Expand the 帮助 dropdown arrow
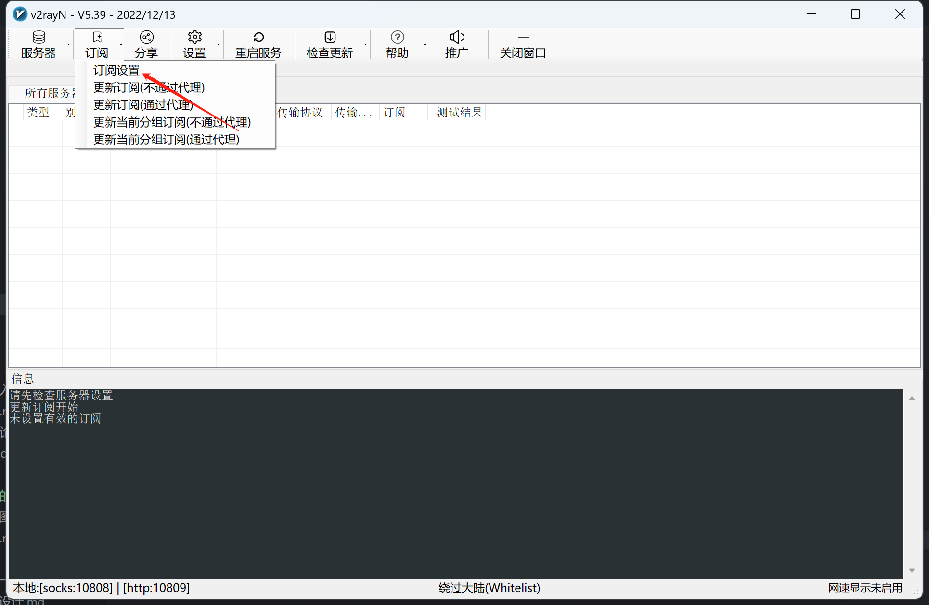929x605 pixels. [x=425, y=45]
